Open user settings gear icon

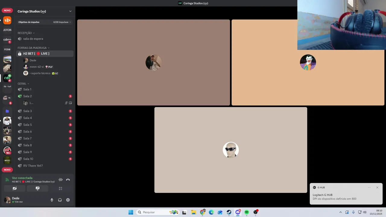(x=68, y=200)
